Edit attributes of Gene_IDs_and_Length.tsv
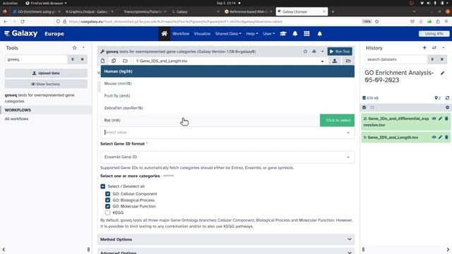 point(440,138)
